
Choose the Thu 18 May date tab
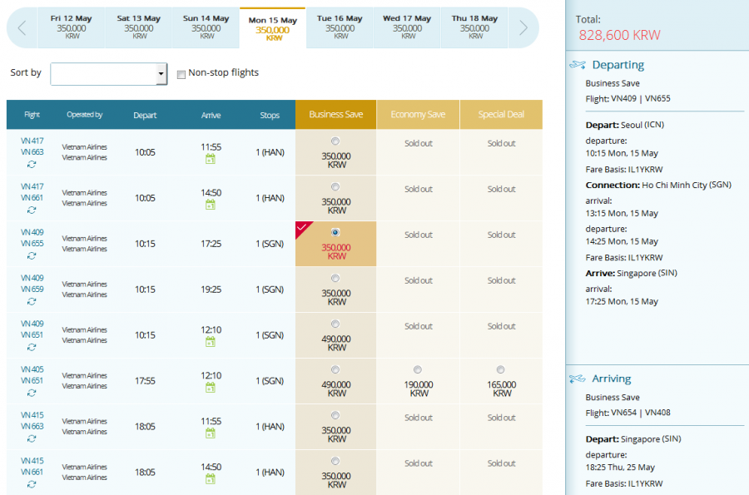point(474,27)
